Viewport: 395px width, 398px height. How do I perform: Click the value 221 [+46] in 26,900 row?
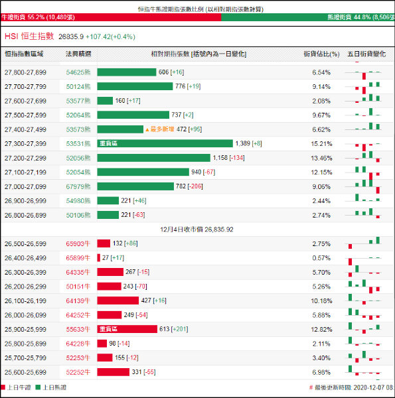pos(133,200)
